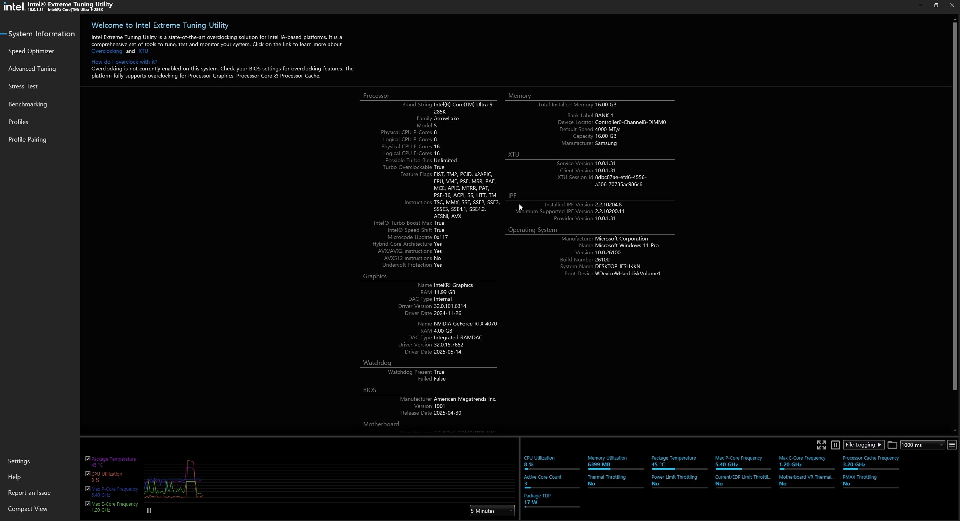Screen dimensions: 960x521
Task: Click the Watchdog section heading
Action: tap(377, 363)
